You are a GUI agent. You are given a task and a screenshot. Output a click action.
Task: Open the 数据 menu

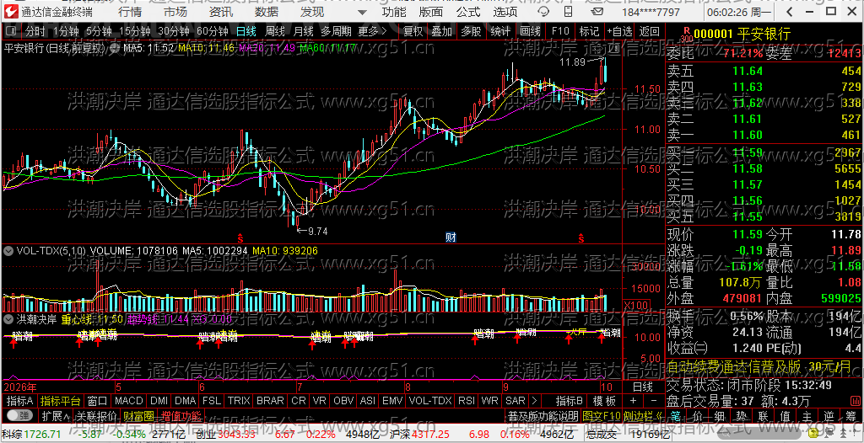point(267,12)
